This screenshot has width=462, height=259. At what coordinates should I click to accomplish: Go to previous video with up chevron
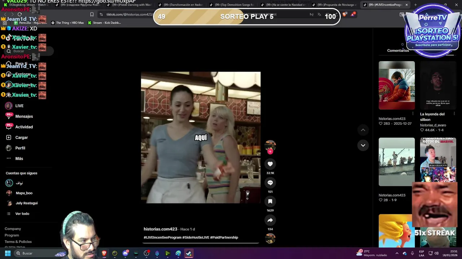pyautogui.click(x=363, y=130)
